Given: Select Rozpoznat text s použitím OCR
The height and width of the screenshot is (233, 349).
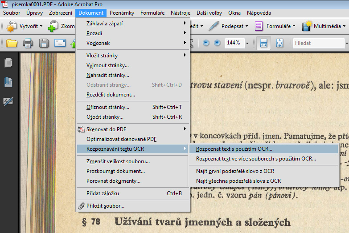Looking at the screenshot, I should pyautogui.click(x=234, y=149).
